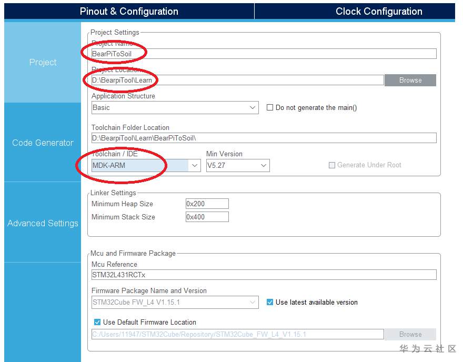
Task: Open the Min Version dropdown V5.27
Action: [x=238, y=165]
